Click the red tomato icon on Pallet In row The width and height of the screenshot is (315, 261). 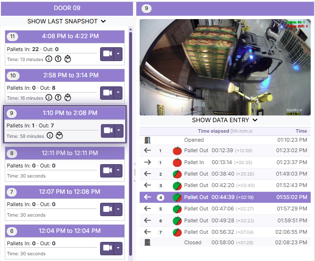(x=177, y=163)
